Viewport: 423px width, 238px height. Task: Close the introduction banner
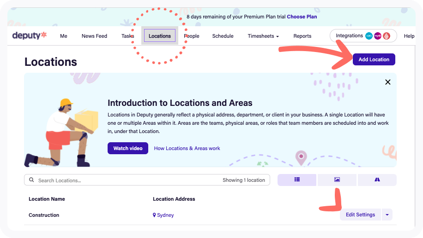pos(387,82)
